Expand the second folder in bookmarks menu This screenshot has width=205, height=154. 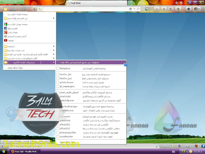(x=29, y=18)
